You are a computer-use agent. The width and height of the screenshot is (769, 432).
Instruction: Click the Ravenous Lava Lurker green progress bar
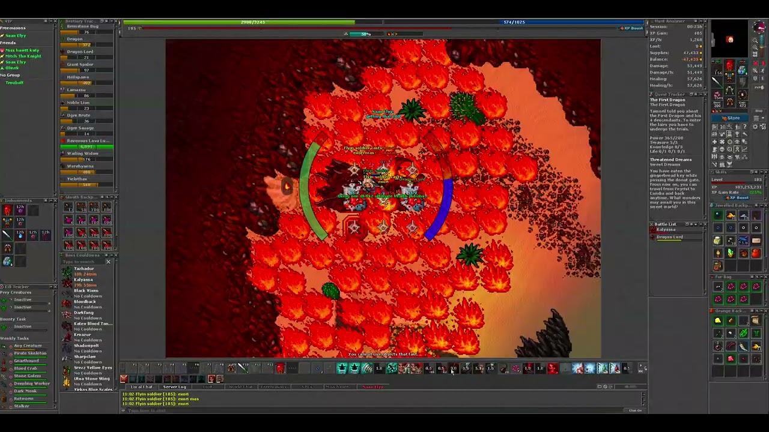pyautogui.click(x=87, y=146)
